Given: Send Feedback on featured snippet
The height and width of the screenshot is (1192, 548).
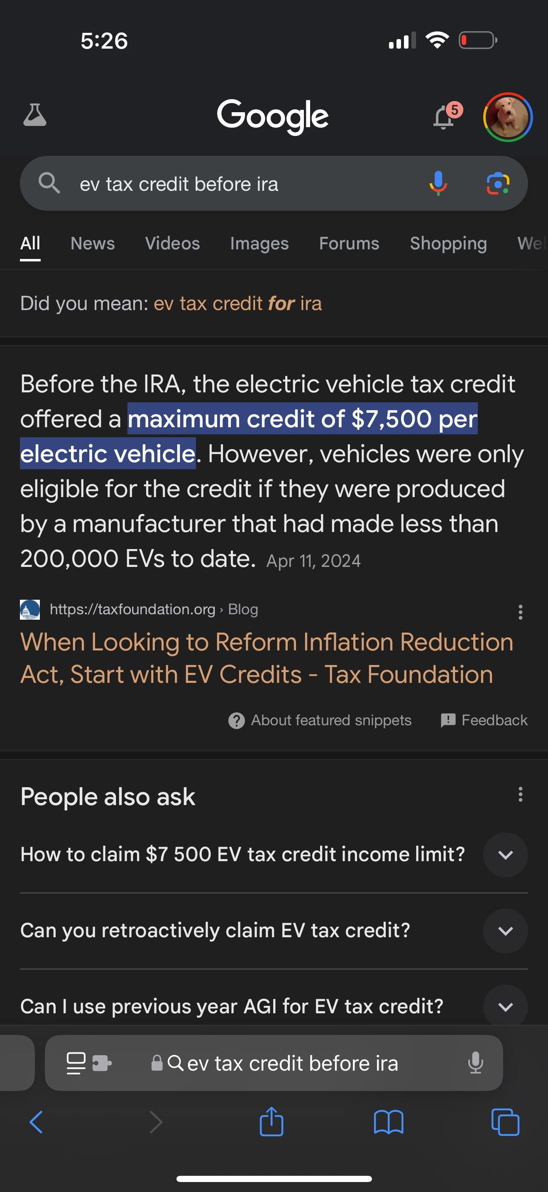Looking at the screenshot, I should click(484, 720).
